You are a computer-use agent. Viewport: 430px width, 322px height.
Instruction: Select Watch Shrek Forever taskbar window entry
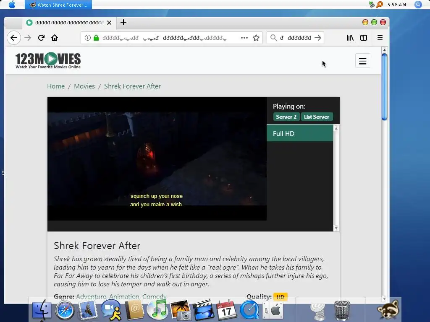pyautogui.click(x=58, y=5)
